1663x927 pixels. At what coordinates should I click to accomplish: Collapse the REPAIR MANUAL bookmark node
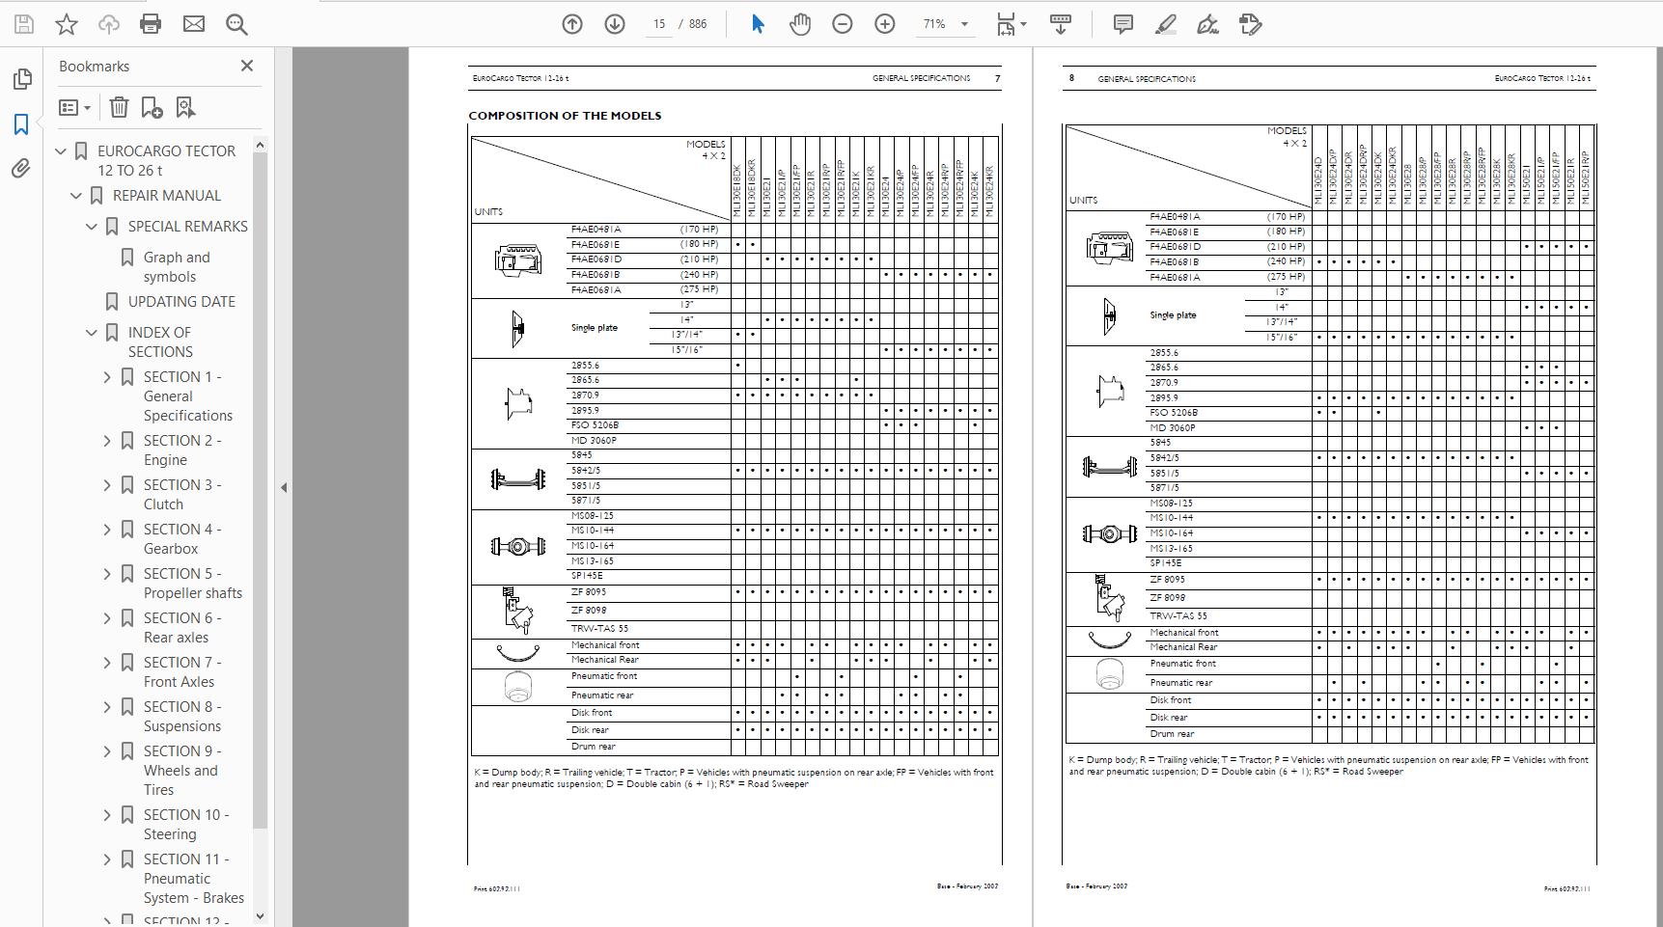(x=77, y=196)
